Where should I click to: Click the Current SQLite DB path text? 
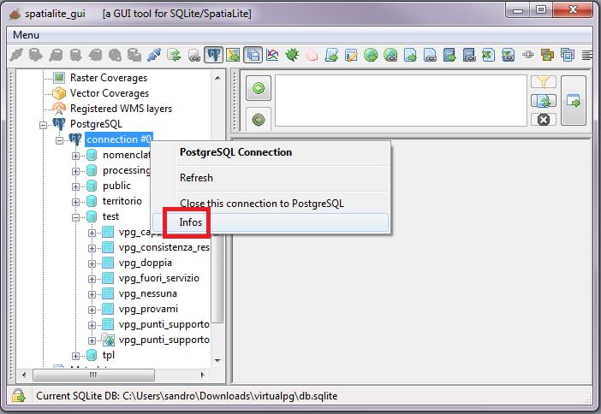click(187, 396)
